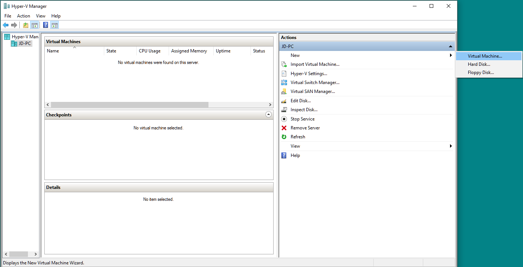Click the Stop Service icon
Screen dimensions: 523x267
click(x=284, y=119)
